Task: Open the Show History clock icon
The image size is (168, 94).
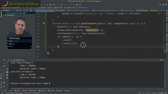Action: click(x=77, y=5)
